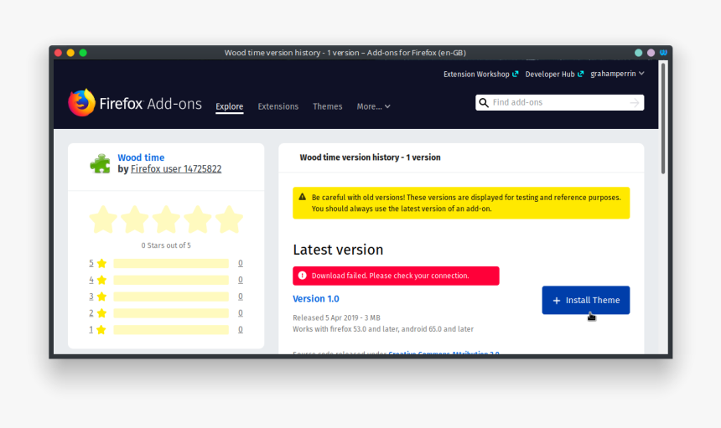Click the yellow warning triangle icon
This screenshot has height=428, width=721.
point(302,197)
